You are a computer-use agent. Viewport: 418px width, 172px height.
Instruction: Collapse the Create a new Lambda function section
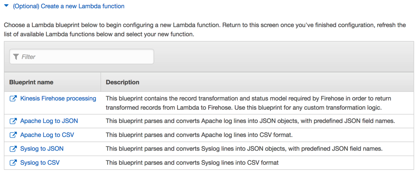point(6,6)
